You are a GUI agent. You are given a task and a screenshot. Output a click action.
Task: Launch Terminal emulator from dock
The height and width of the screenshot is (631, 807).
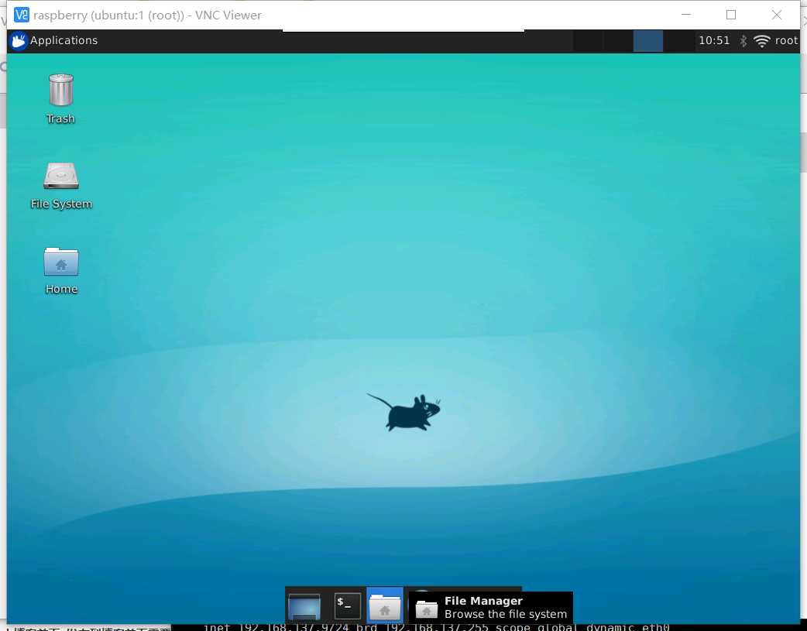coord(347,606)
